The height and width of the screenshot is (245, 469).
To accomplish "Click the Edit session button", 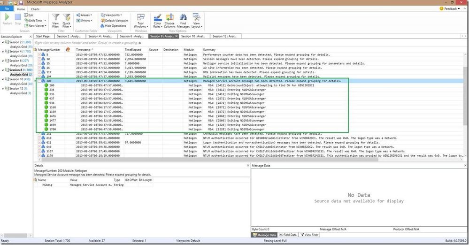I will pos(29,15).
